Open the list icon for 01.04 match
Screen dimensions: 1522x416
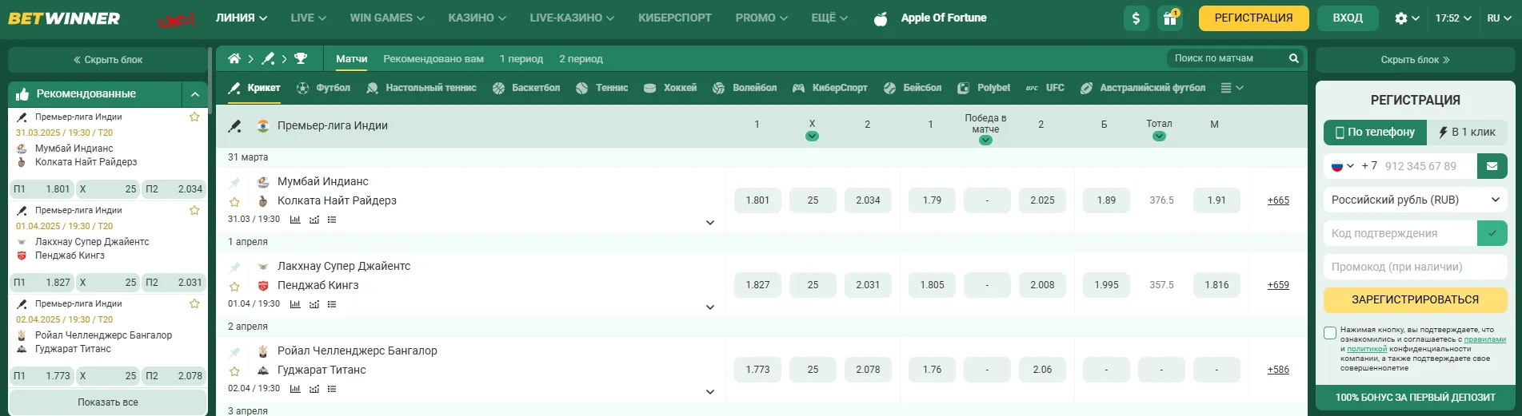332,304
